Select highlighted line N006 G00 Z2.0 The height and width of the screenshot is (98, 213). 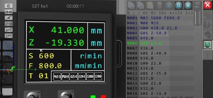point(160,43)
